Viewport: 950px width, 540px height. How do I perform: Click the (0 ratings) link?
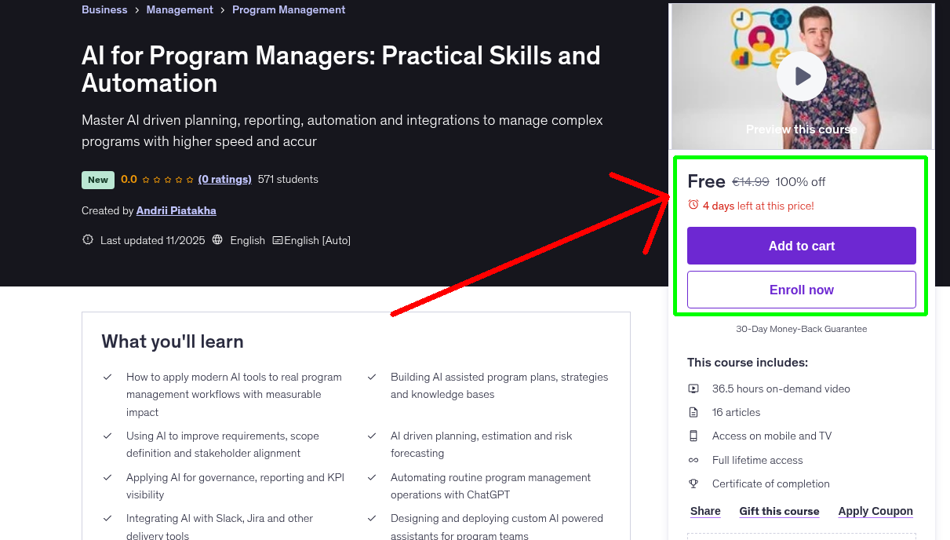224,179
